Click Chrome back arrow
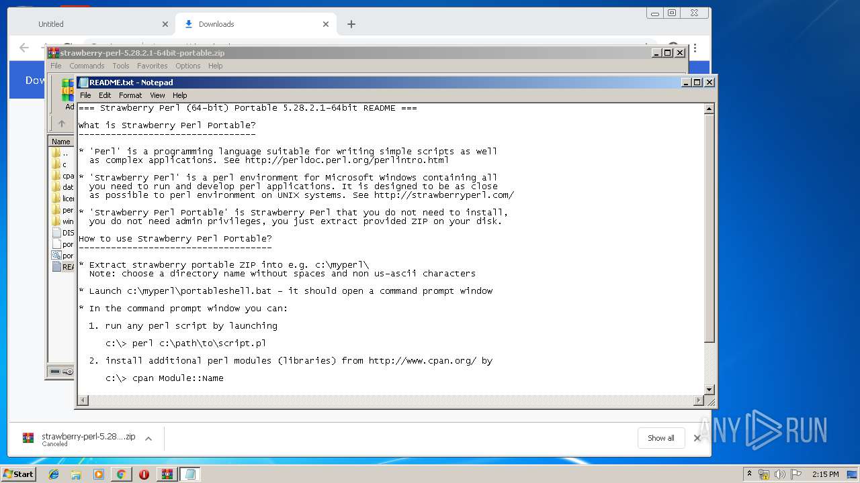 [24, 48]
